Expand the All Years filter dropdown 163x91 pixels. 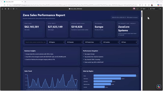point(129,42)
